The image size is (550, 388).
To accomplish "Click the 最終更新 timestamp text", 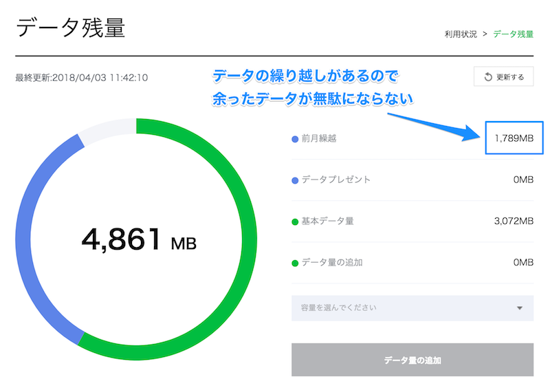I will point(81,78).
